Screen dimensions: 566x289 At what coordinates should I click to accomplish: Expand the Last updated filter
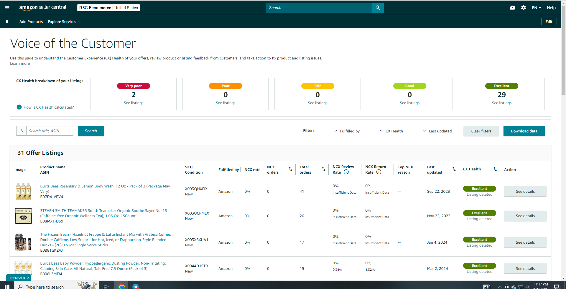437,131
